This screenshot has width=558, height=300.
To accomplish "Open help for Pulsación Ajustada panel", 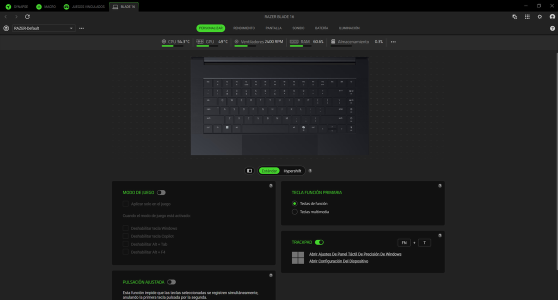I will click(x=271, y=275).
